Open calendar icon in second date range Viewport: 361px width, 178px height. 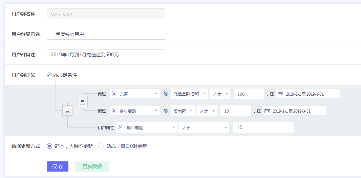click(x=267, y=111)
